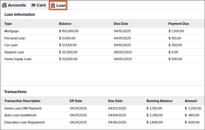The image size is (205, 130).
Task: Click the $ 12,500.00 balance cell
Action: (x=68, y=45)
